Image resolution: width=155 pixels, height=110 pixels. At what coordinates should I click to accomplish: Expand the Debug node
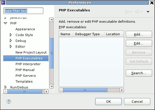coord(11,41)
